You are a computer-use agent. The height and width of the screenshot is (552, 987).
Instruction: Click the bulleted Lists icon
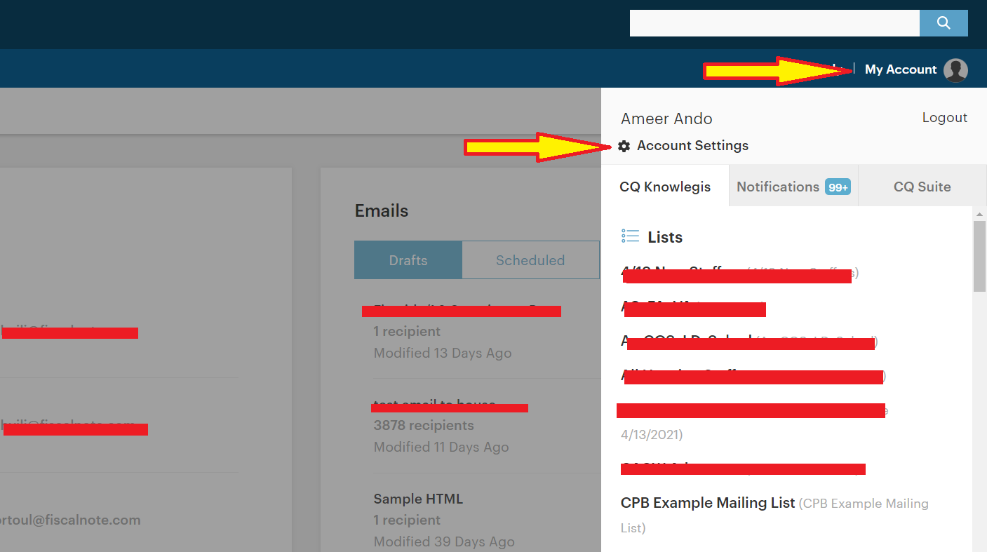point(630,236)
